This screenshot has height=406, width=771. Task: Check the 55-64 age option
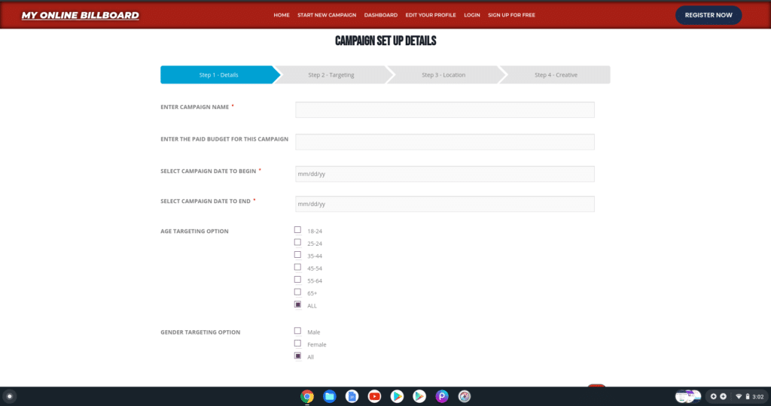(297, 280)
